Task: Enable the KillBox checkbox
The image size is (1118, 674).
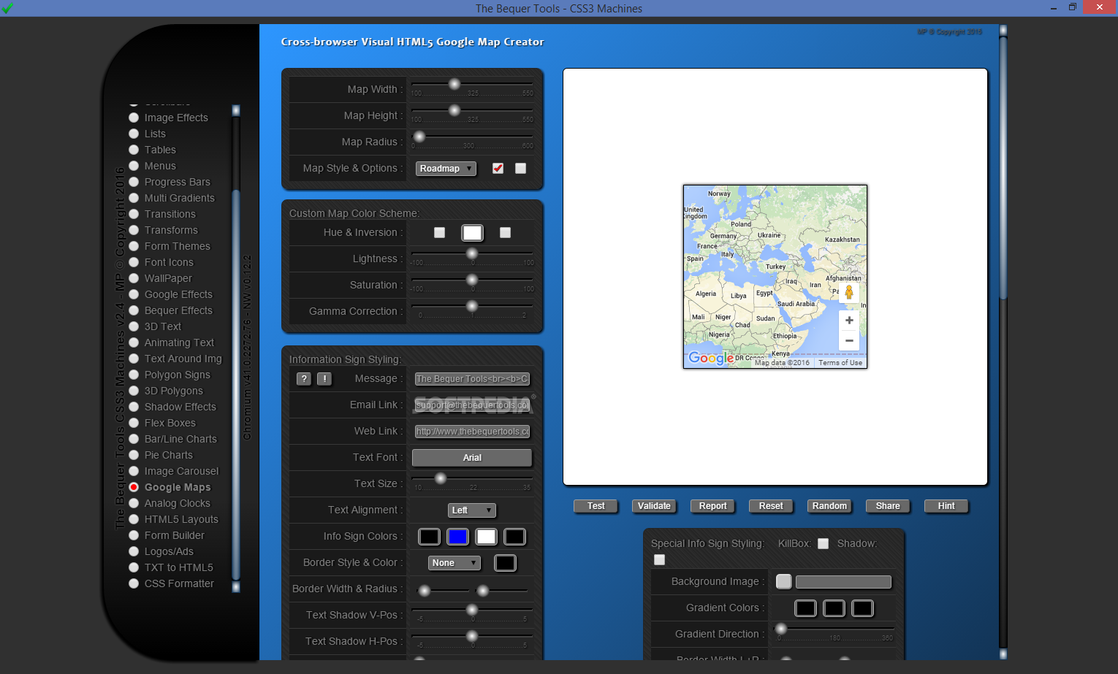Action: click(x=823, y=543)
